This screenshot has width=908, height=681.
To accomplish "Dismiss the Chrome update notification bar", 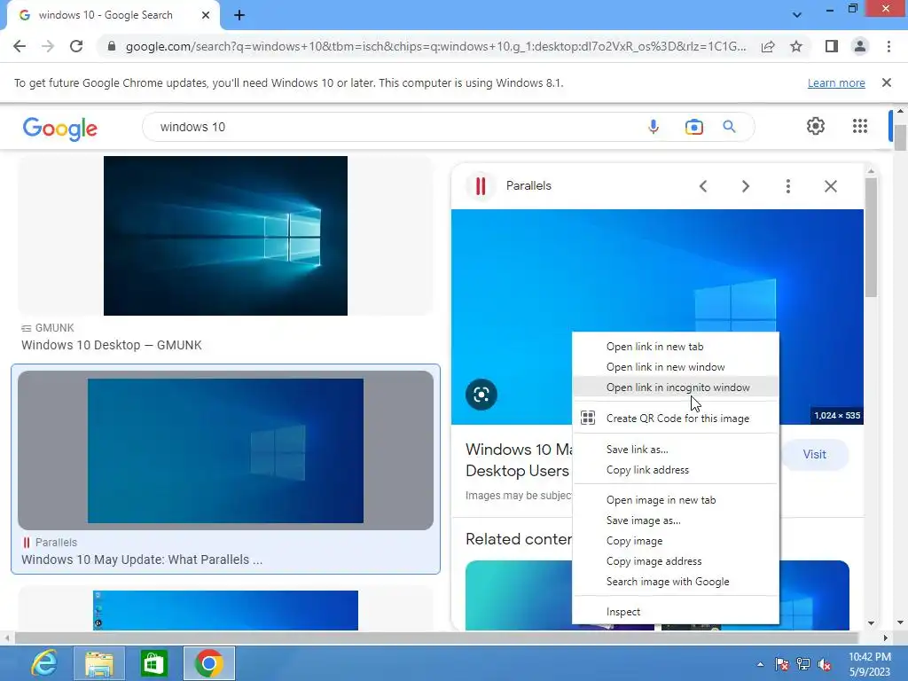I will click(x=887, y=82).
